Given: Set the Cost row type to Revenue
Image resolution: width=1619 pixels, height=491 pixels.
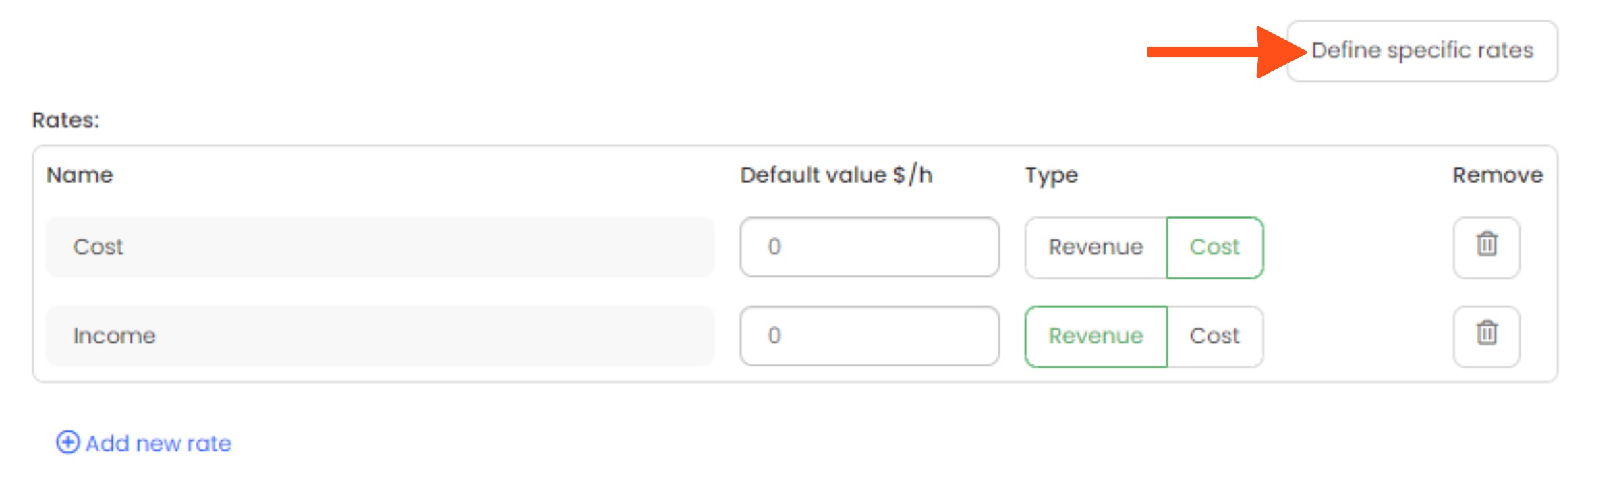Looking at the screenshot, I should click(x=1096, y=247).
